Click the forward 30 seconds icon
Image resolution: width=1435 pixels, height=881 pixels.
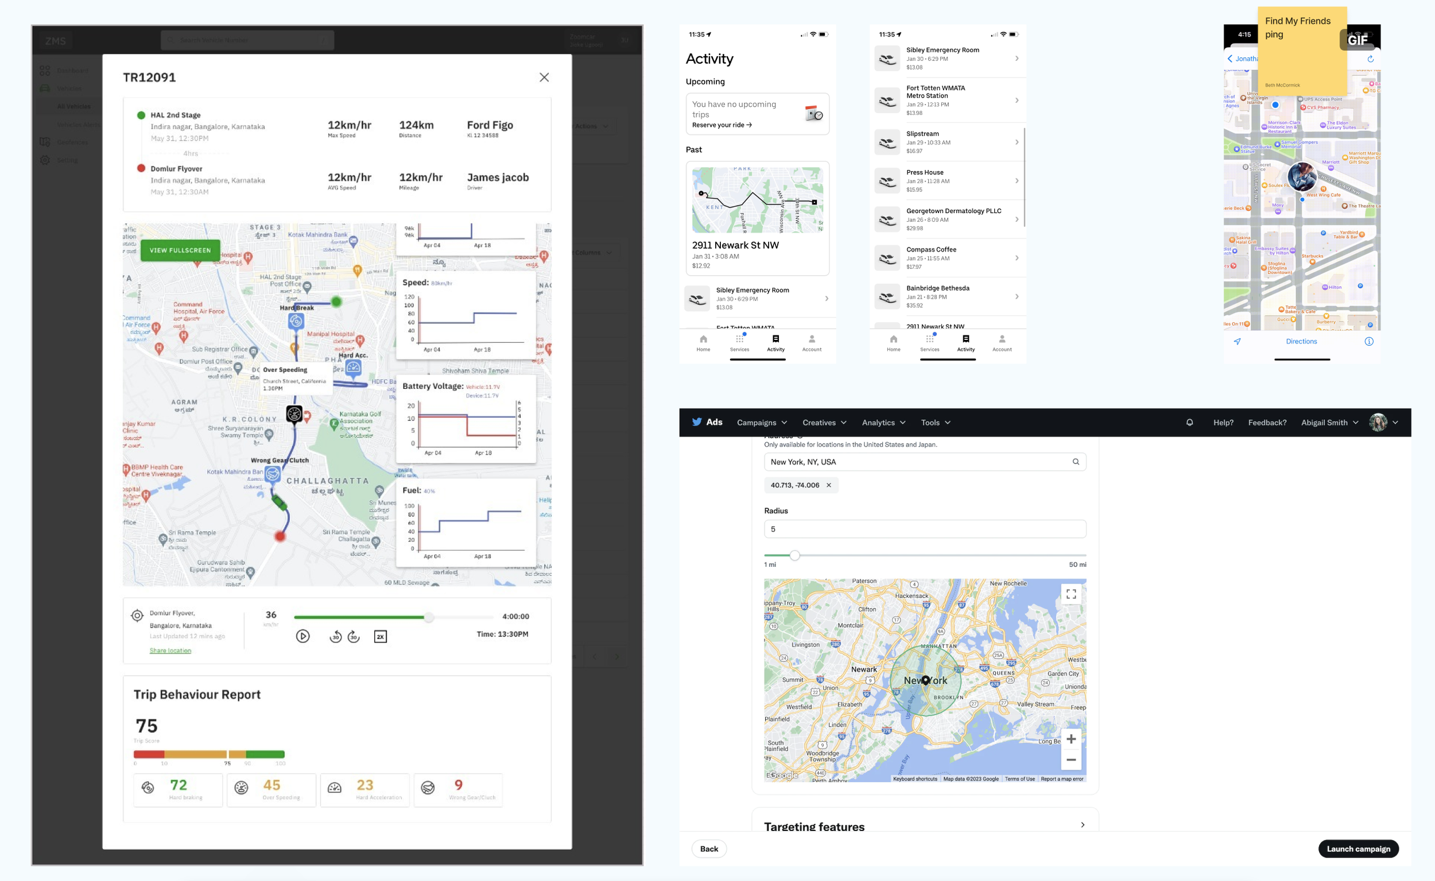[x=354, y=637]
